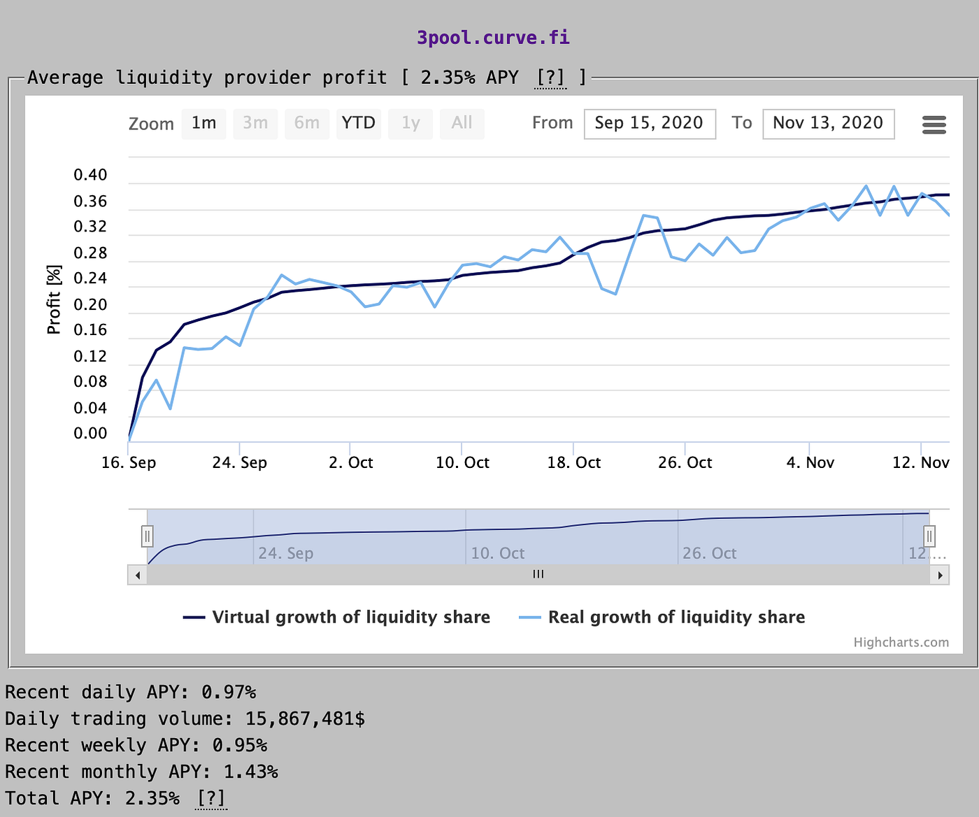Viewport: 979px width, 817px height.
Task: Click the navigator scrollbar thumb
Action: coord(538,575)
